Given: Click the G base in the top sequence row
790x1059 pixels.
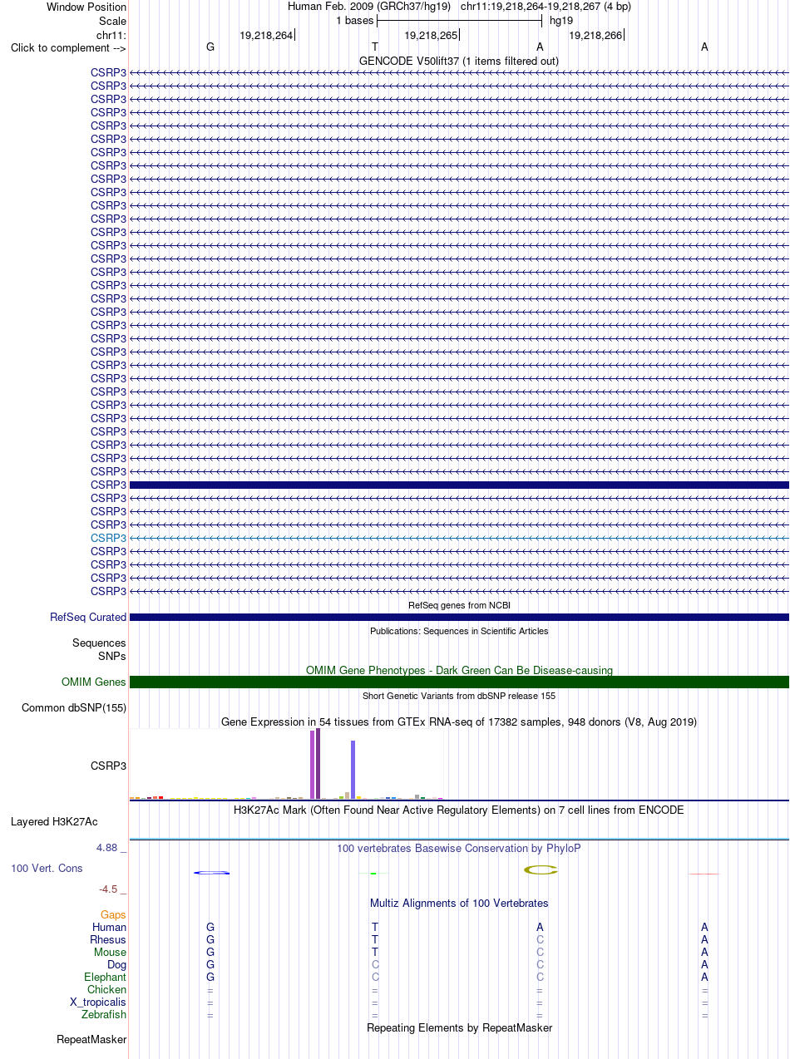Looking at the screenshot, I should coord(210,47).
